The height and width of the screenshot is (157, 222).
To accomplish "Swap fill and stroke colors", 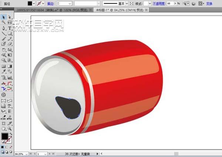I will (11, 134).
